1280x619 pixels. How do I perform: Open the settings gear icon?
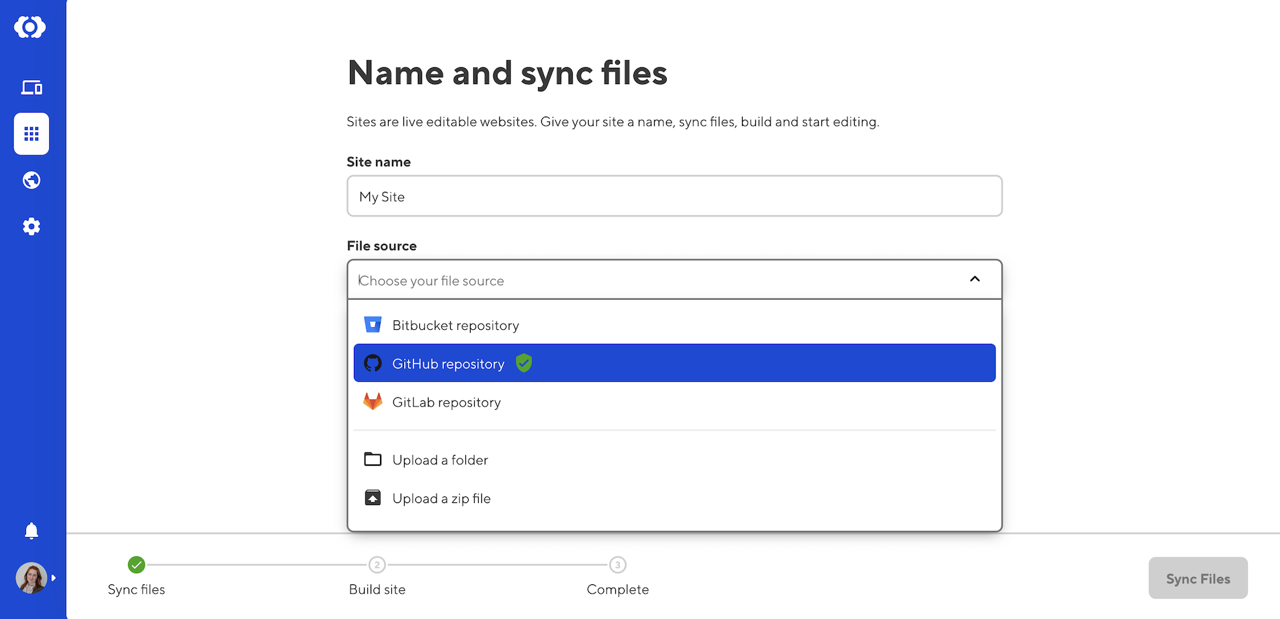tap(31, 227)
